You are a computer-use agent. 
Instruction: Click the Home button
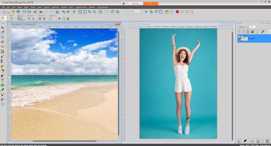tap(124, 4)
